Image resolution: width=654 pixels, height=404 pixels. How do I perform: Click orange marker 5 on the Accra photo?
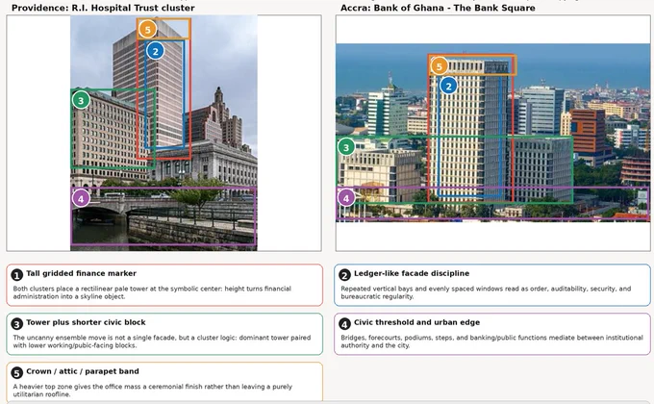pyautogui.click(x=439, y=66)
